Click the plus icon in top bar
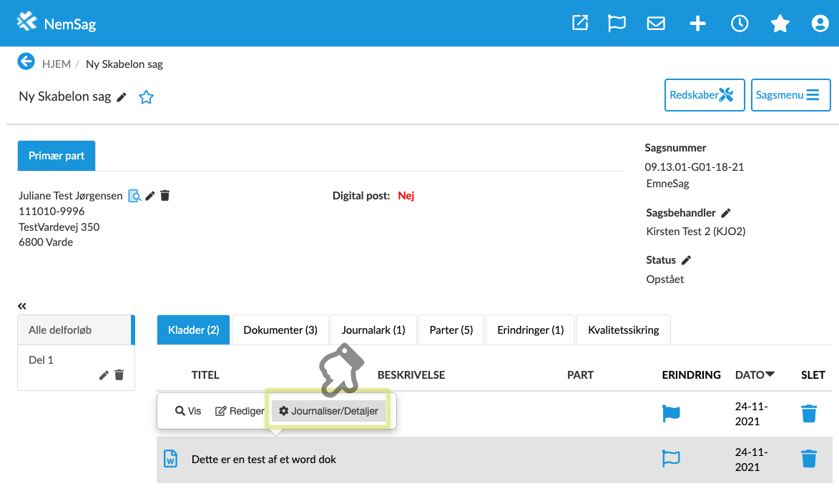Screen dimensions: 839x501 point(697,24)
